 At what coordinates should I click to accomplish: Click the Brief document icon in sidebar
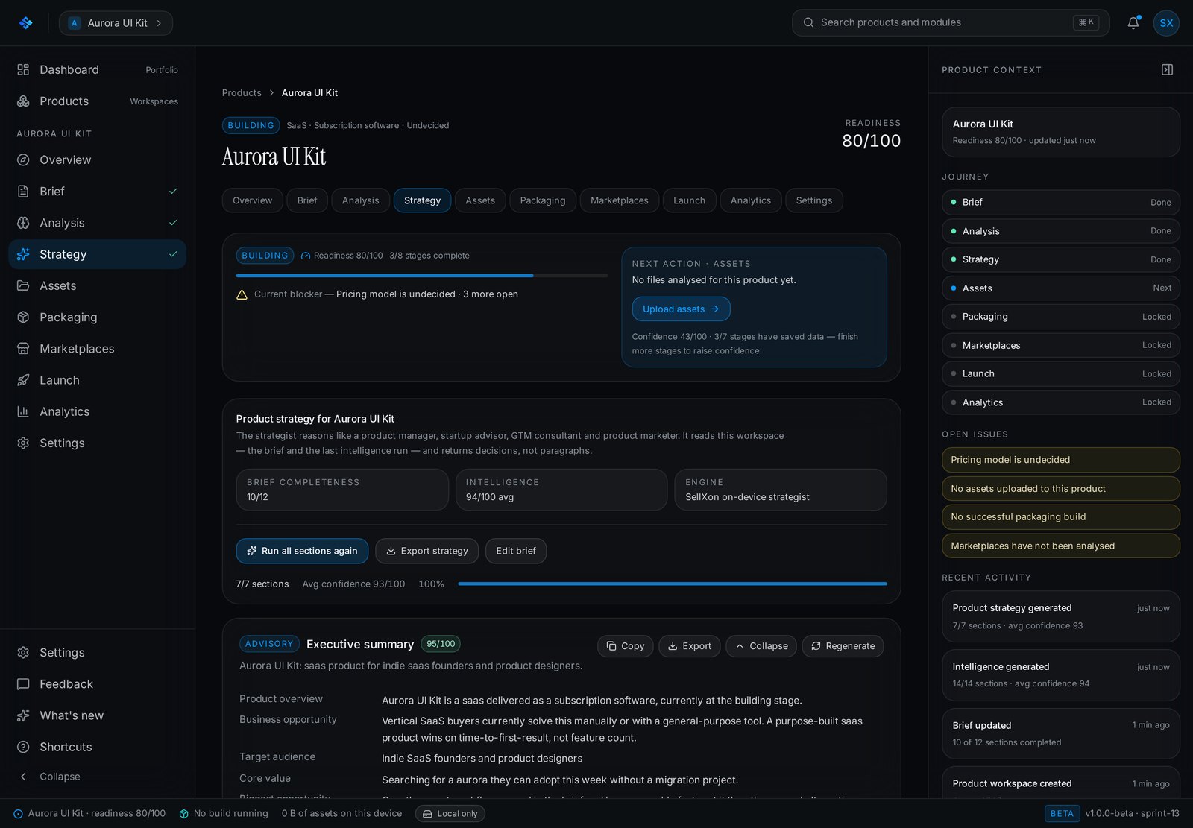(23, 191)
